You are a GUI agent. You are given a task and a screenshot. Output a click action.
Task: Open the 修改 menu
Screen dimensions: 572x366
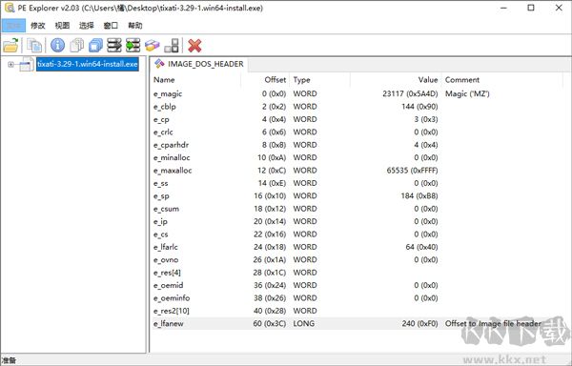tap(37, 26)
